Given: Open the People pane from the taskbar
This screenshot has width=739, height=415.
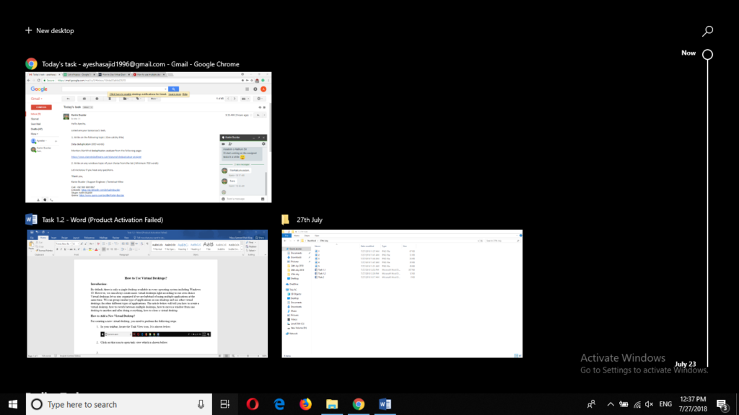Looking at the screenshot, I should (x=590, y=403).
